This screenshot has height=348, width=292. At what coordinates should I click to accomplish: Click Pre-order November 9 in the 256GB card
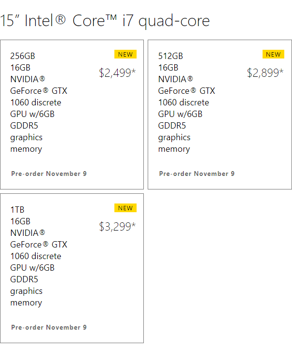coord(49,174)
